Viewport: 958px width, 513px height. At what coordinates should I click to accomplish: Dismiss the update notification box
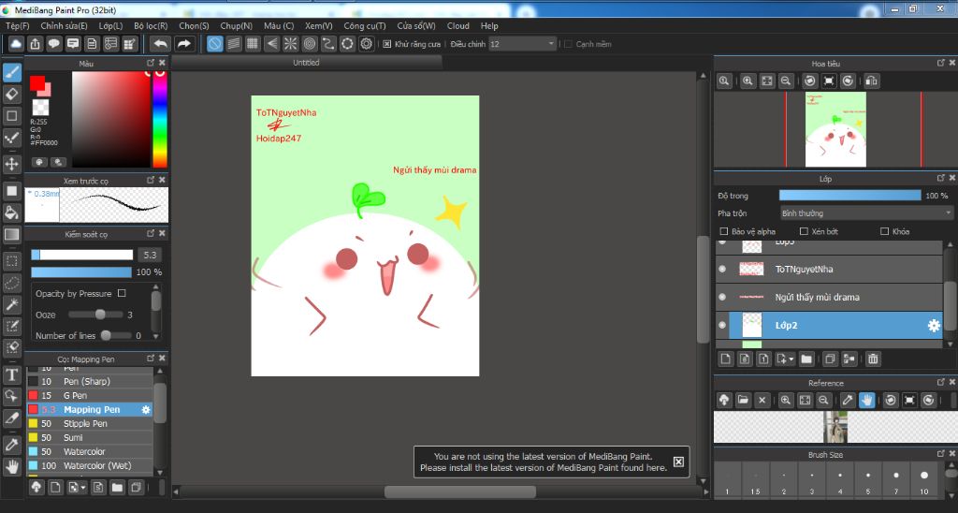coord(678,462)
